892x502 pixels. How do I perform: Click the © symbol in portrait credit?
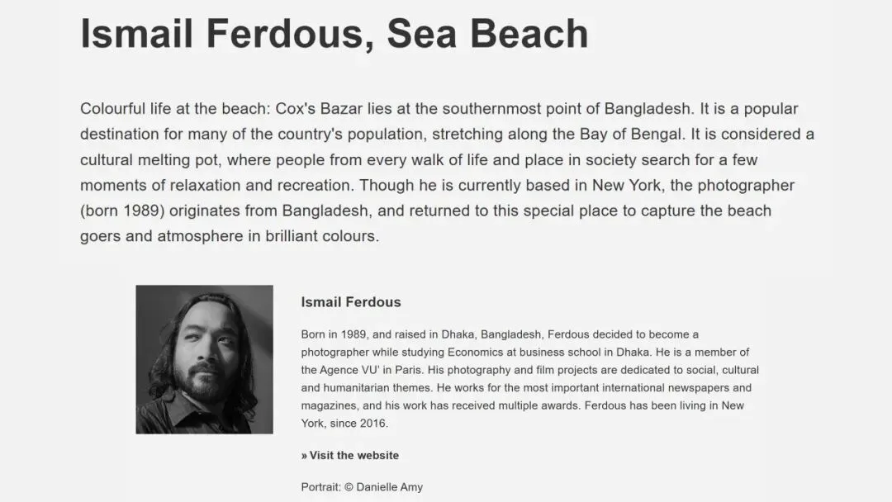coord(349,487)
